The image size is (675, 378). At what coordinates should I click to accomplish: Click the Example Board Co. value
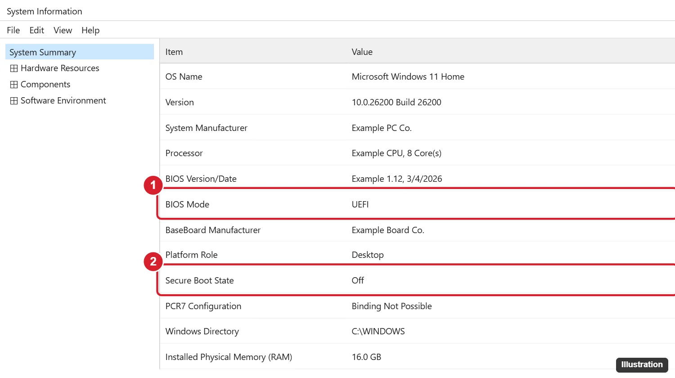pos(388,230)
